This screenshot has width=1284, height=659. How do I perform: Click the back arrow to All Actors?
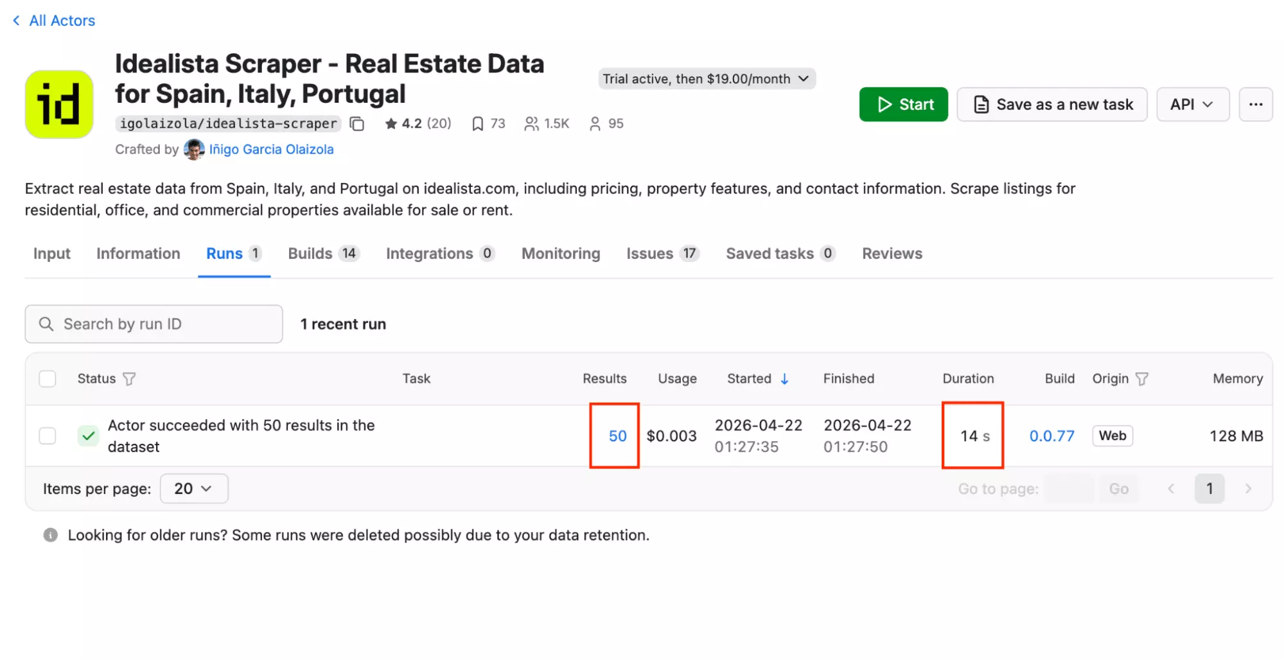point(17,21)
